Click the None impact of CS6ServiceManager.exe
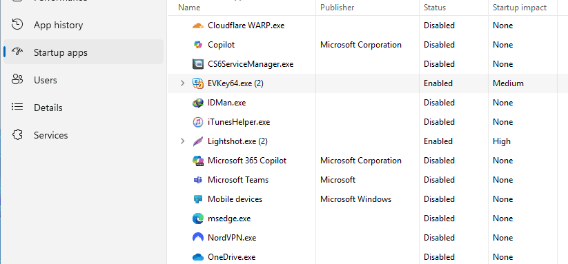This screenshot has width=568, height=264. click(503, 64)
